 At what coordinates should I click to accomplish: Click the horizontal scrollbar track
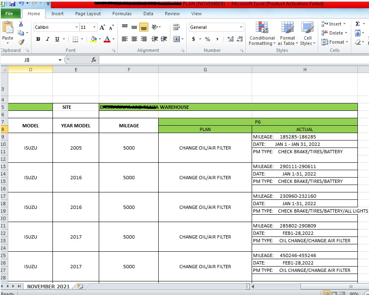pyautogui.click(x=278, y=286)
